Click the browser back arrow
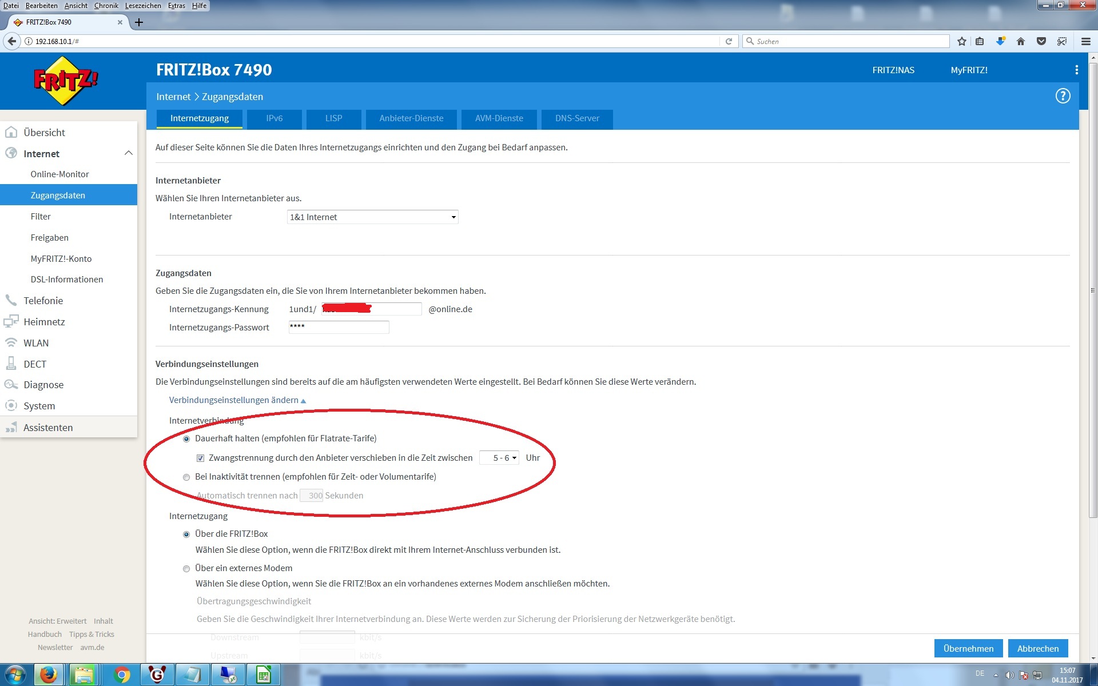Screen dimensions: 1098x686 (x=11, y=41)
